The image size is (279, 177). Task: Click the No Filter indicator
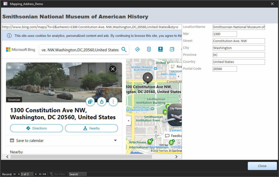coord(58,174)
